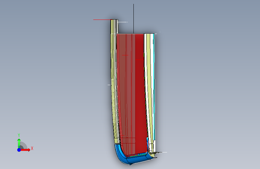Pick the black vertical line above model

pos(133,19)
